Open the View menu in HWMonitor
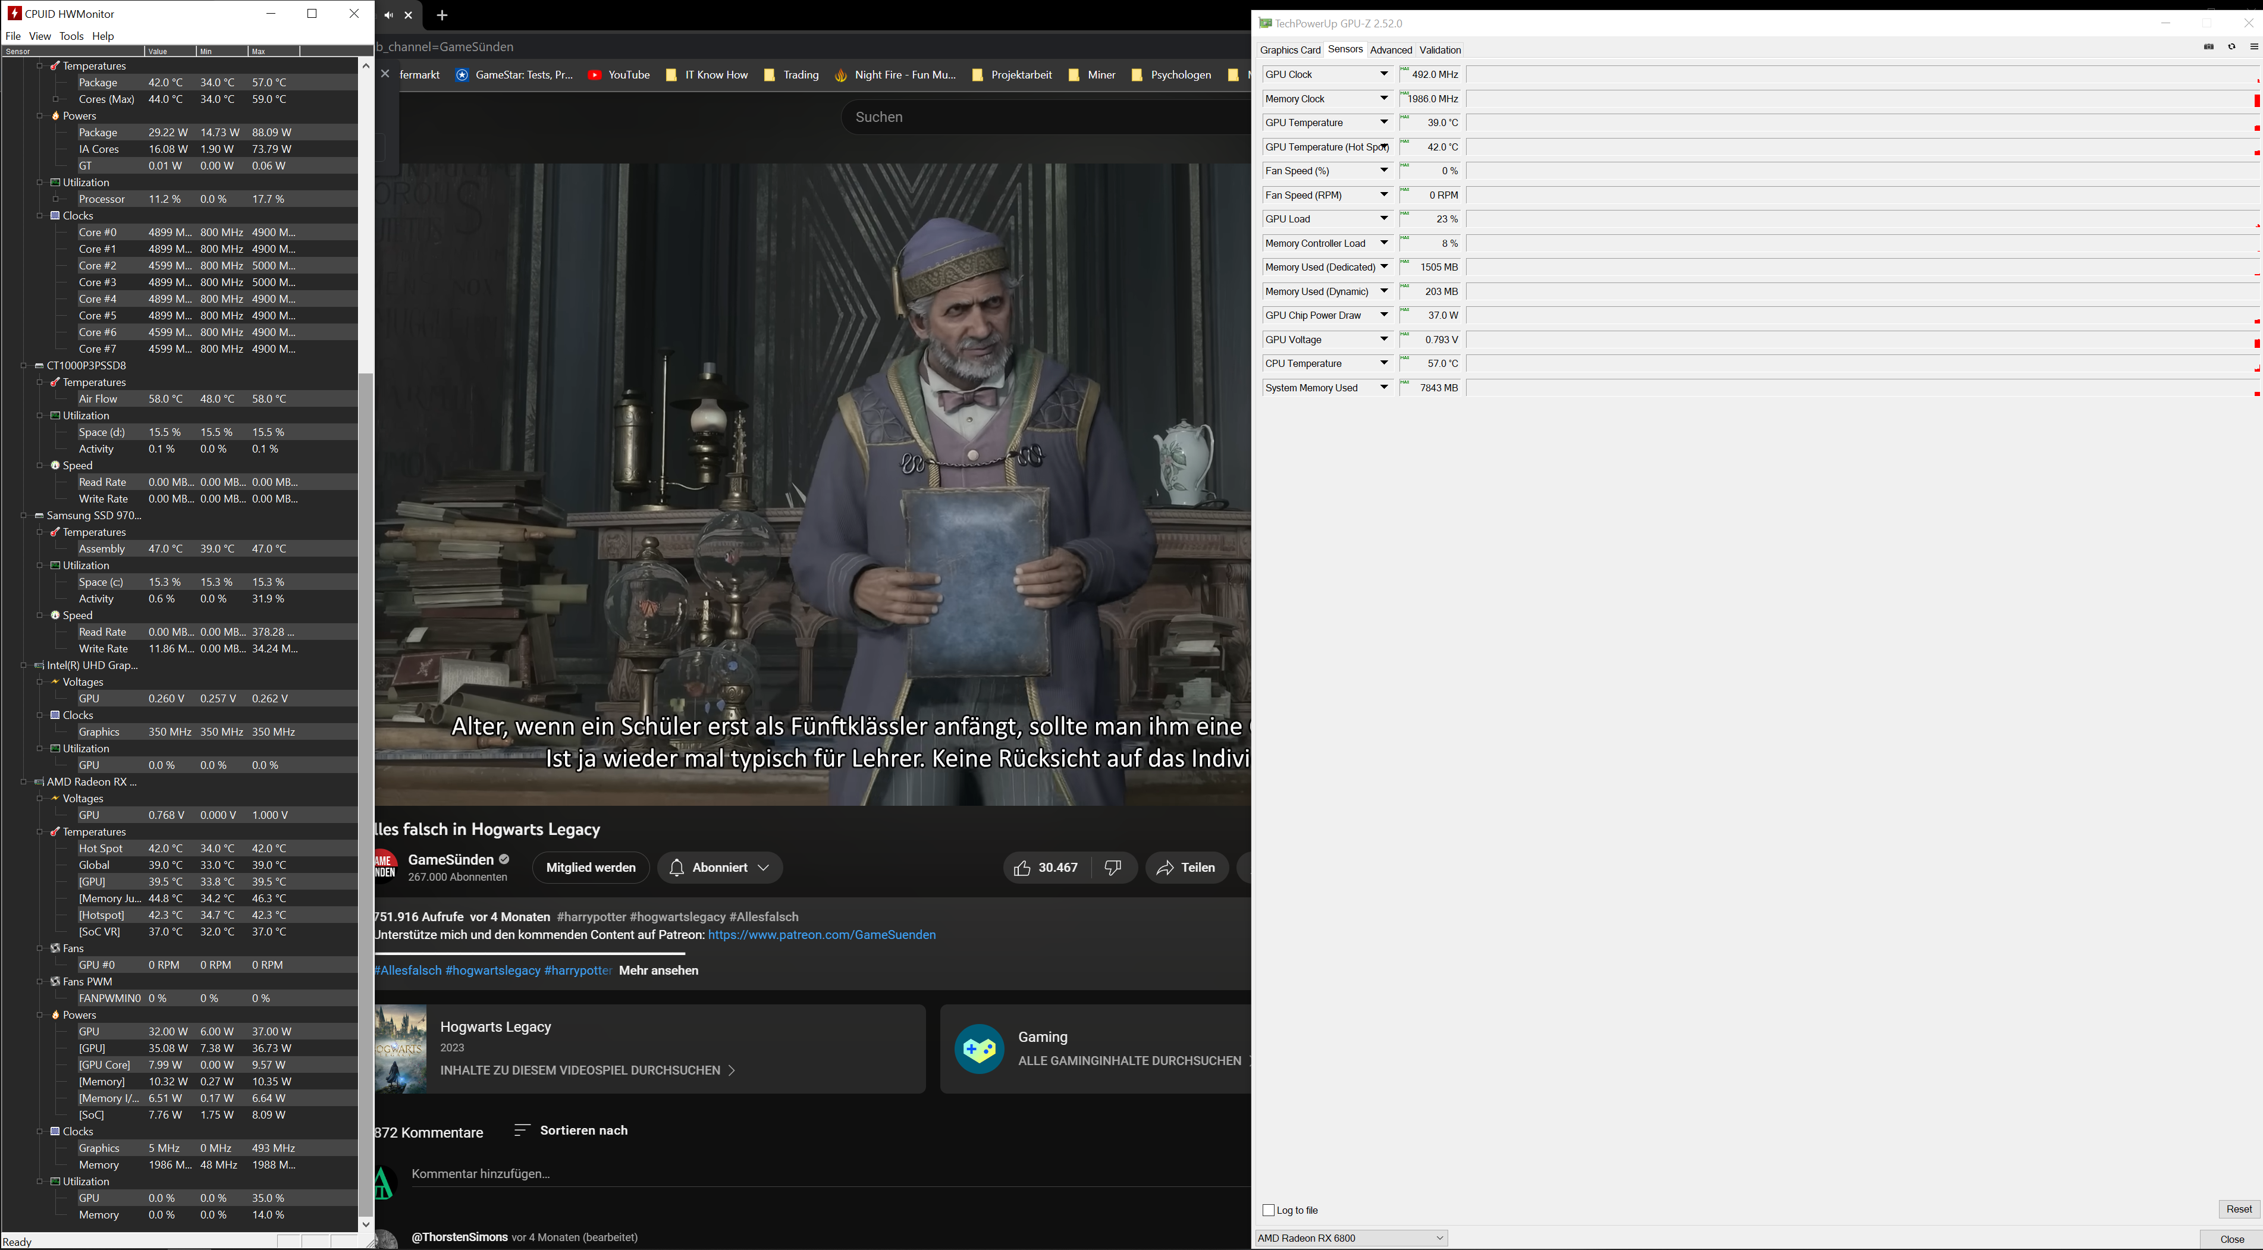The width and height of the screenshot is (2263, 1250). [x=40, y=36]
